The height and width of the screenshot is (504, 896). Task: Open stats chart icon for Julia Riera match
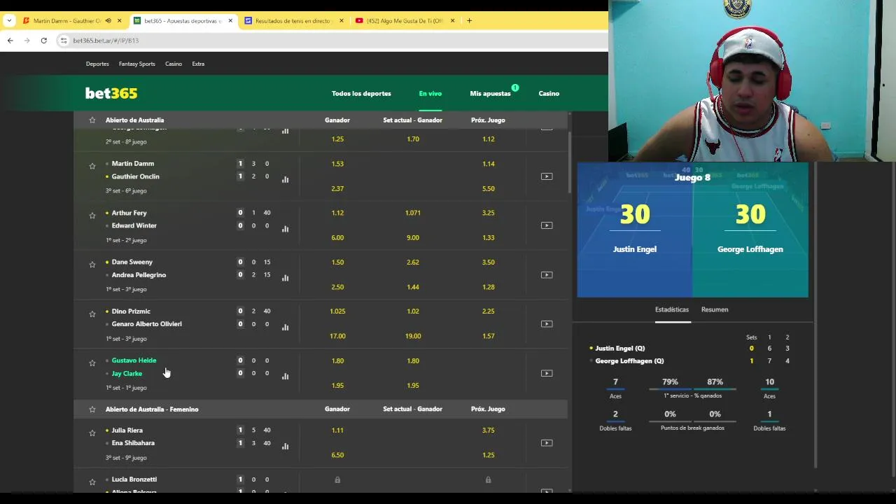285,446
